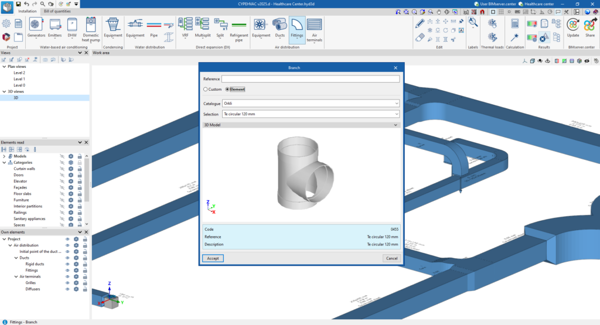Select Initial point of the duct item
The width and height of the screenshot is (600, 325).
pos(40,252)
